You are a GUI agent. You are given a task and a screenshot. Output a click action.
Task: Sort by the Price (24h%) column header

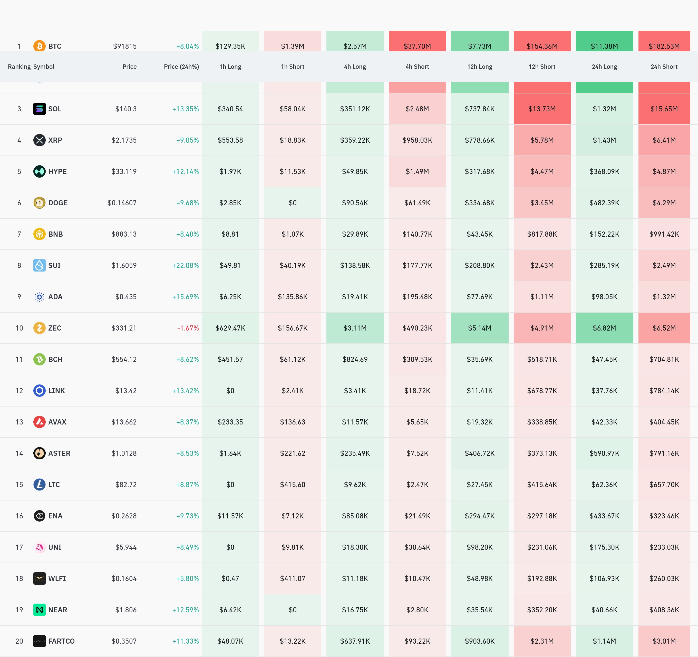point(181,67)
